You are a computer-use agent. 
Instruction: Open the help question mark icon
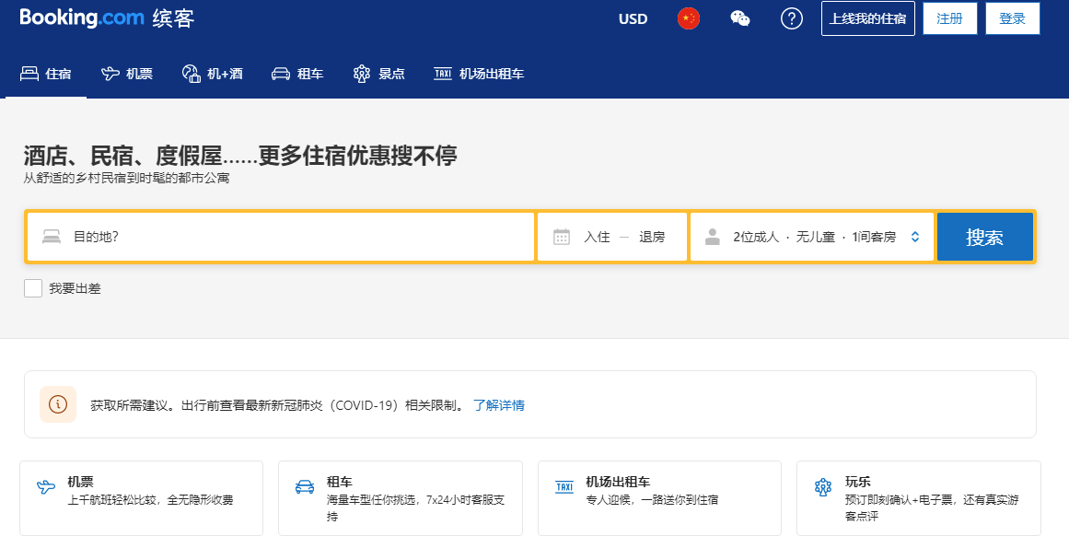coord(792,18)
